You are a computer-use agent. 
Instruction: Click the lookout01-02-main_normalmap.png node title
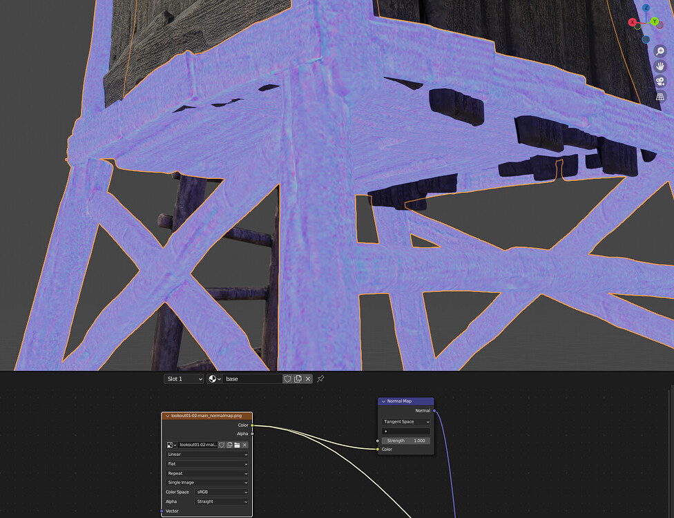pos(206,416)
